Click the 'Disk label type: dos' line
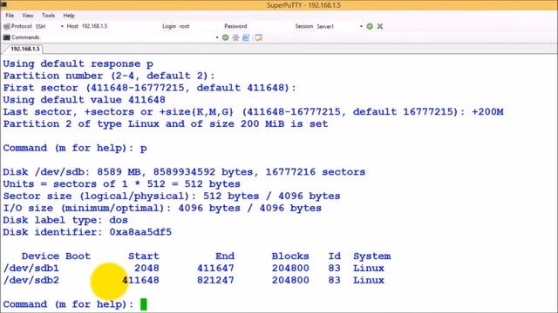This screenshot has height=313, width=558. click(65, 220)
